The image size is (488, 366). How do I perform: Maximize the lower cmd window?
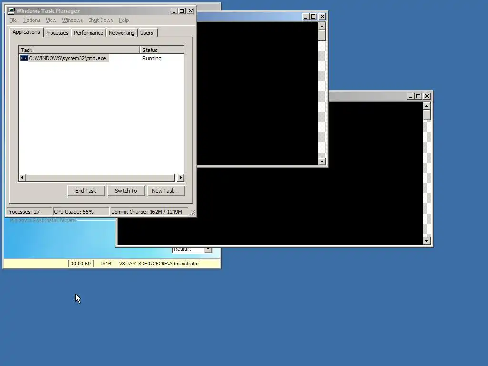point(418,96)
